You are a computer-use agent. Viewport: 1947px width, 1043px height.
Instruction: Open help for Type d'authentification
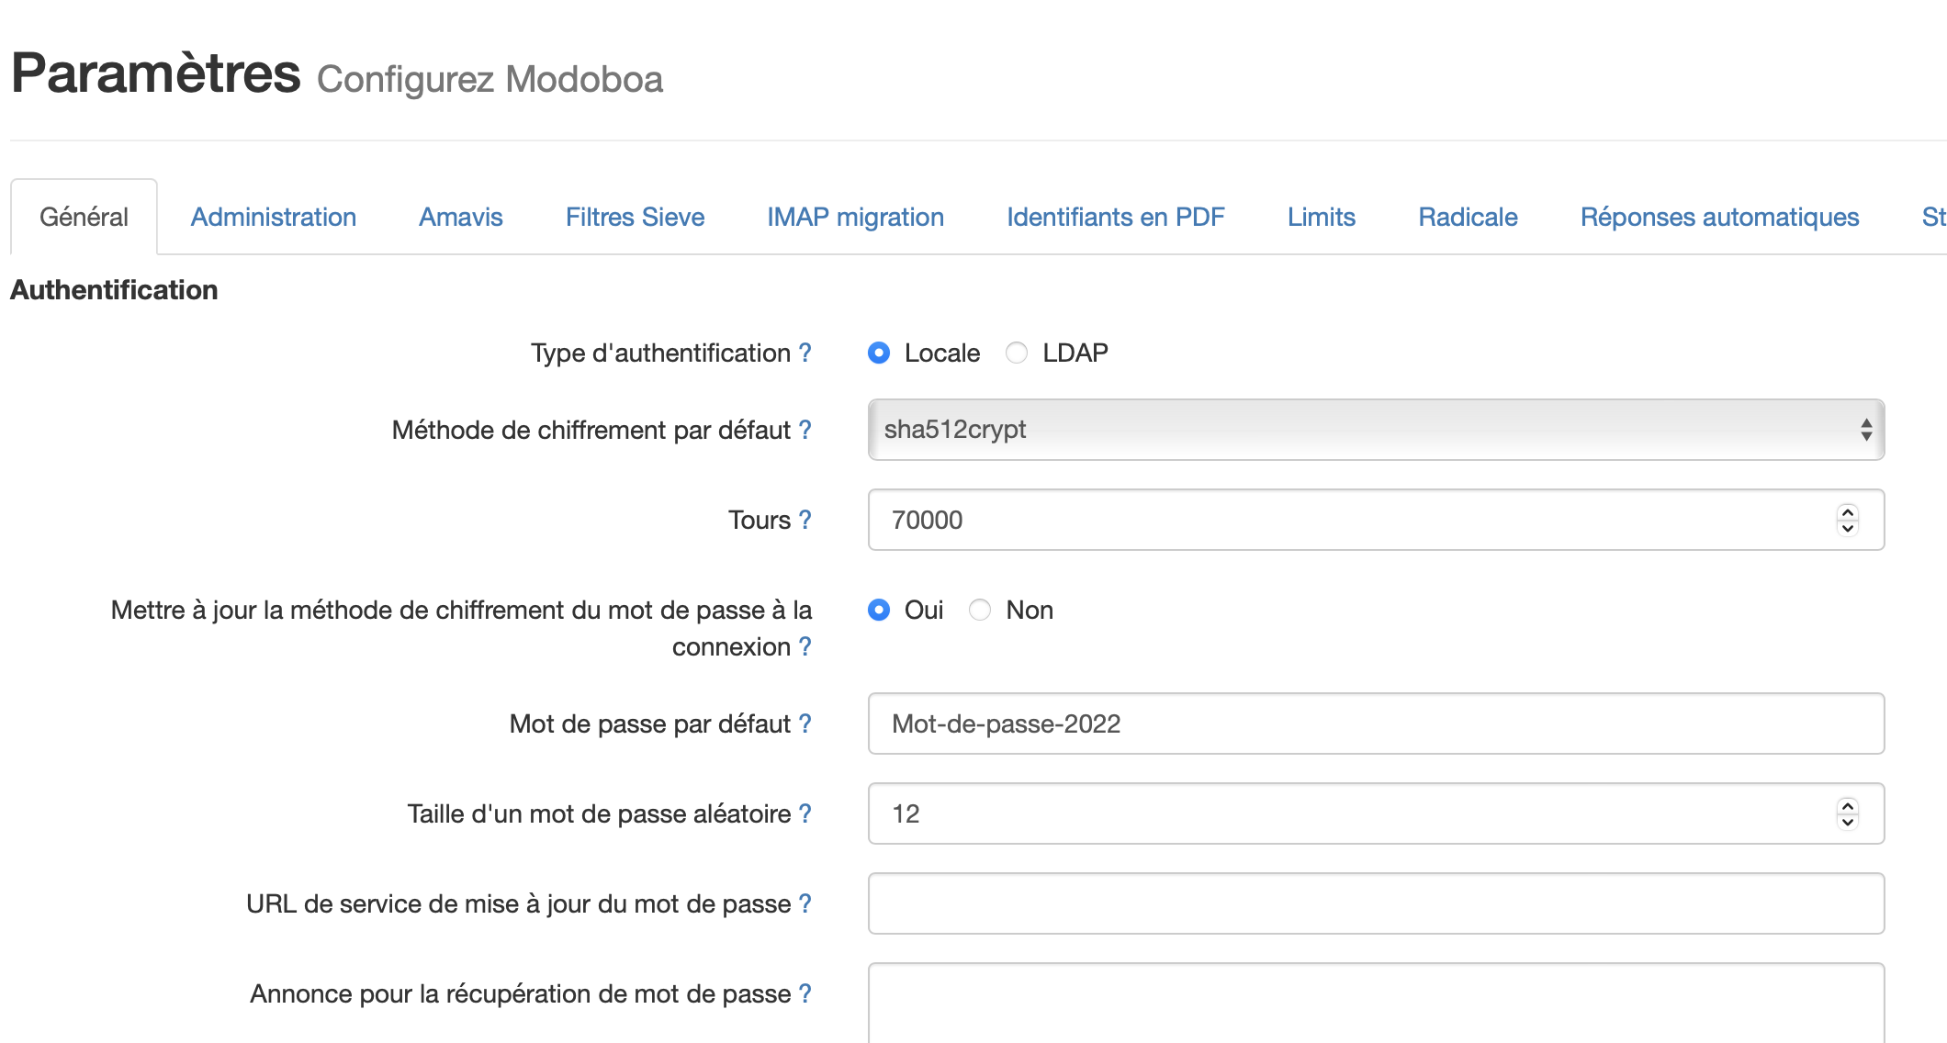[x=805, y=353]
